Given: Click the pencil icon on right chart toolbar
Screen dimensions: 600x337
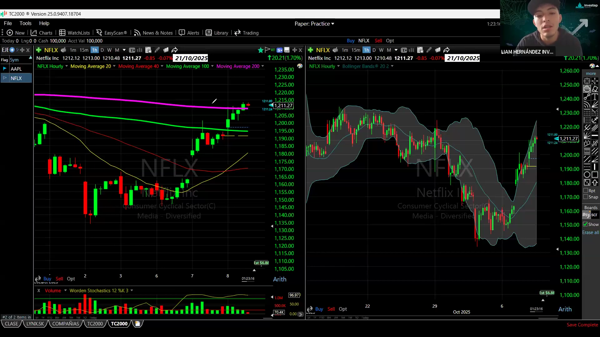Looking at the screenshot, I should (429, 50).
